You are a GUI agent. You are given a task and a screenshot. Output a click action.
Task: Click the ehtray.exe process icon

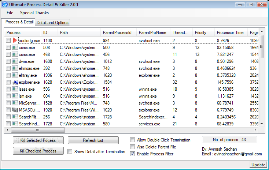[15, 75]
